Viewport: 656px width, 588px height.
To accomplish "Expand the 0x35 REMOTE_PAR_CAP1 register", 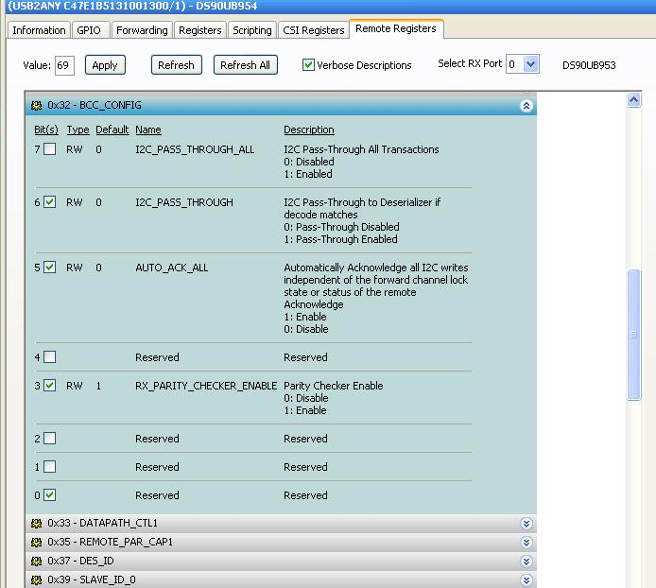I will coord(527,543).
